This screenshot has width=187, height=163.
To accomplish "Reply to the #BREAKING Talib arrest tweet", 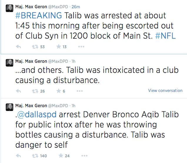I will point(18,47).
